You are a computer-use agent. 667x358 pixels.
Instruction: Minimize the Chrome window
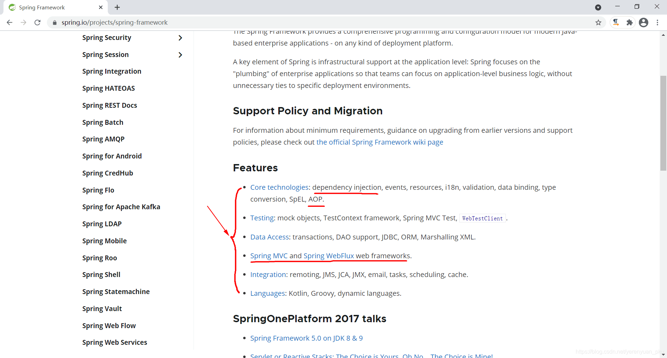point(617,7)
